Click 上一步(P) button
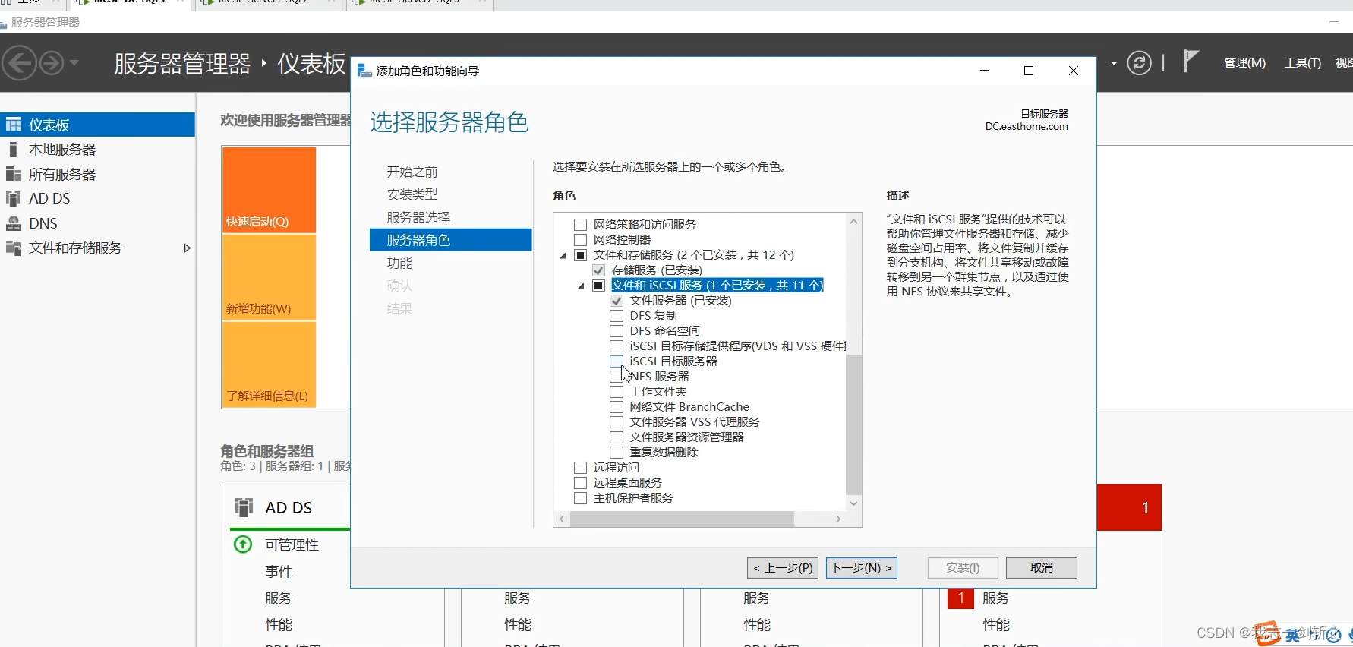Image resolution: width=1353 pixels, height=647 pixels. click(x=783, y=567)
